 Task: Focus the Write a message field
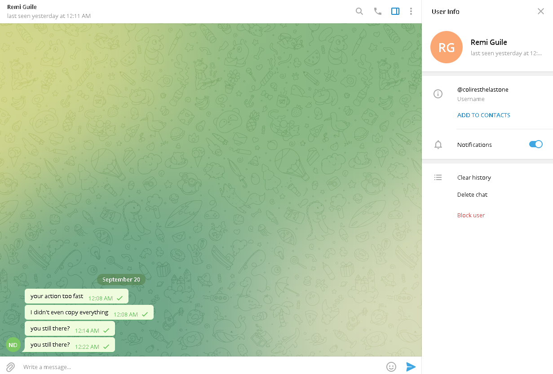pyautogui.click(x=202, y=367)
